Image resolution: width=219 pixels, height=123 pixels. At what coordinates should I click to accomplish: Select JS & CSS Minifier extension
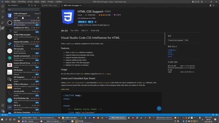click(23, 100)
